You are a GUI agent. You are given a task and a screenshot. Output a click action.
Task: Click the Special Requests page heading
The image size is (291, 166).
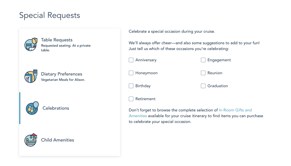point(50,15)
